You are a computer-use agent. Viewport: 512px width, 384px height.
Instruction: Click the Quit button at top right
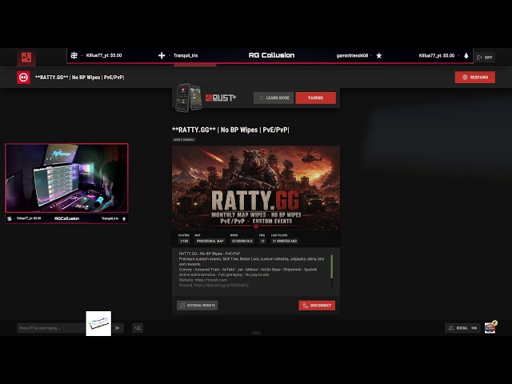[485, 57]
